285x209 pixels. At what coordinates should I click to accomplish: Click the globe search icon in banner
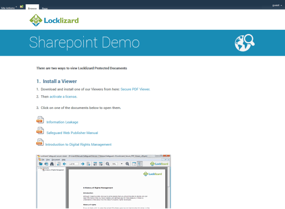pyautogui.click(x=244, y=43)
